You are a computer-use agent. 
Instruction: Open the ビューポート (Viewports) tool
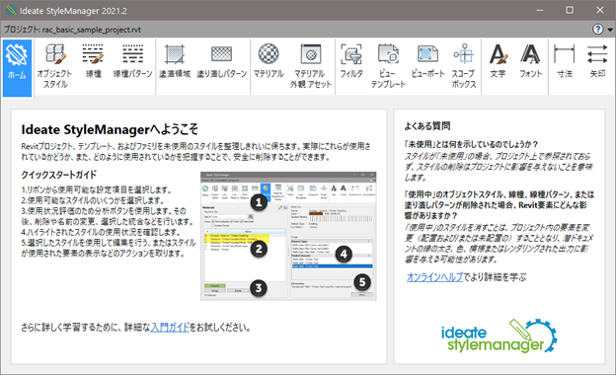pos(427,61)
